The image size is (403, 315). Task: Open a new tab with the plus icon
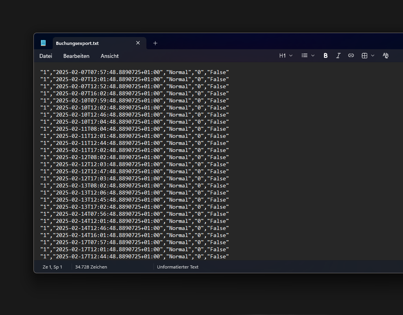155,43
